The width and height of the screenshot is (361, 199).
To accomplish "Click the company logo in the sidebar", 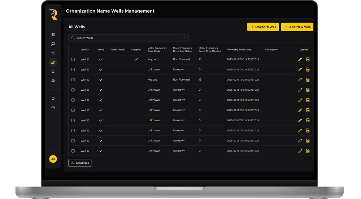I will 53,14.
